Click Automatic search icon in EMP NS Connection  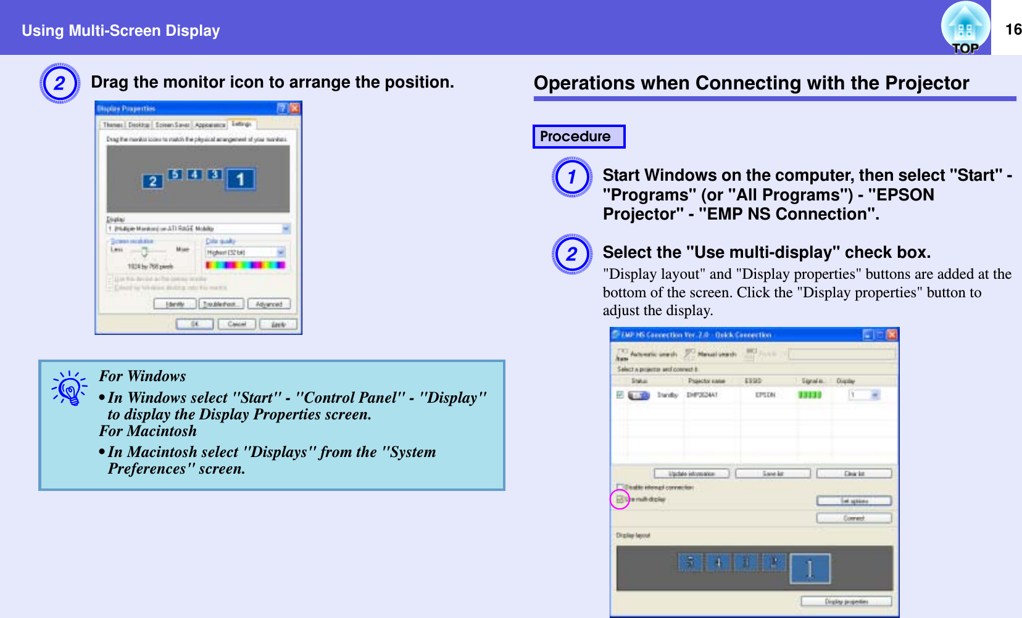click(x=622, y=354)
